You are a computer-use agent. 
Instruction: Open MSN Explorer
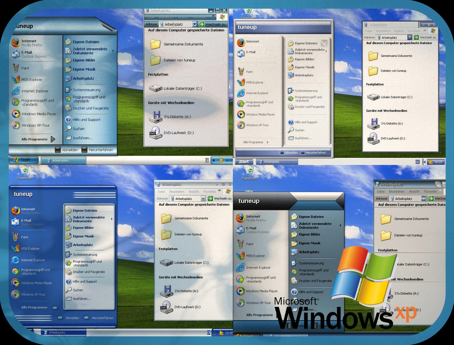pos(31,80)
